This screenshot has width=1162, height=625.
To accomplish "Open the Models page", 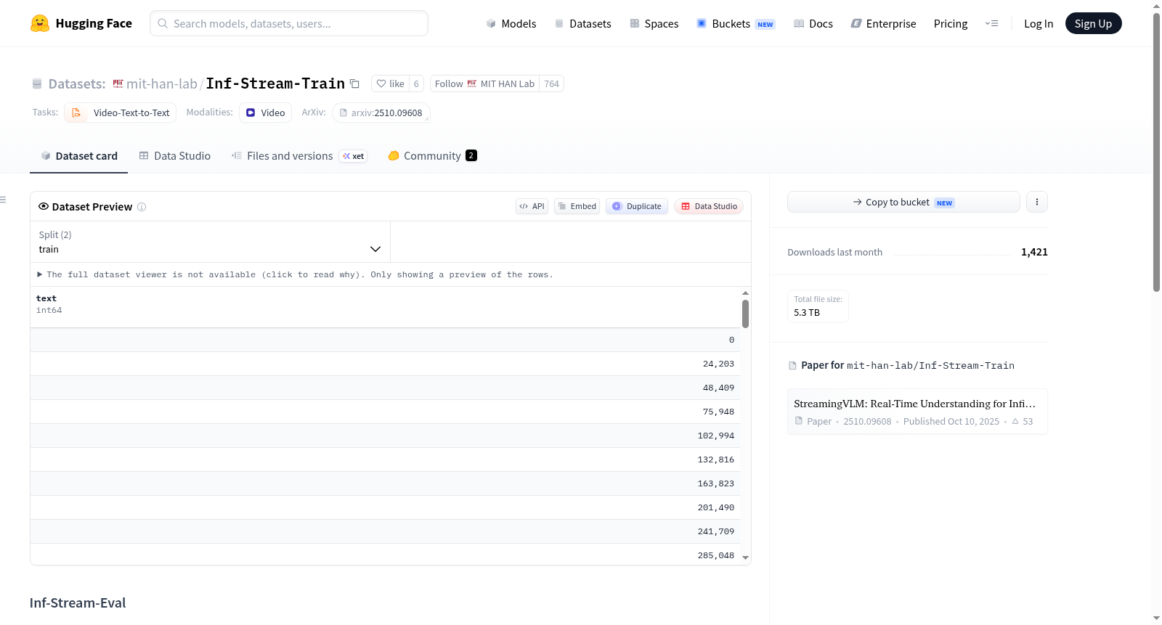I will point(511,23).
